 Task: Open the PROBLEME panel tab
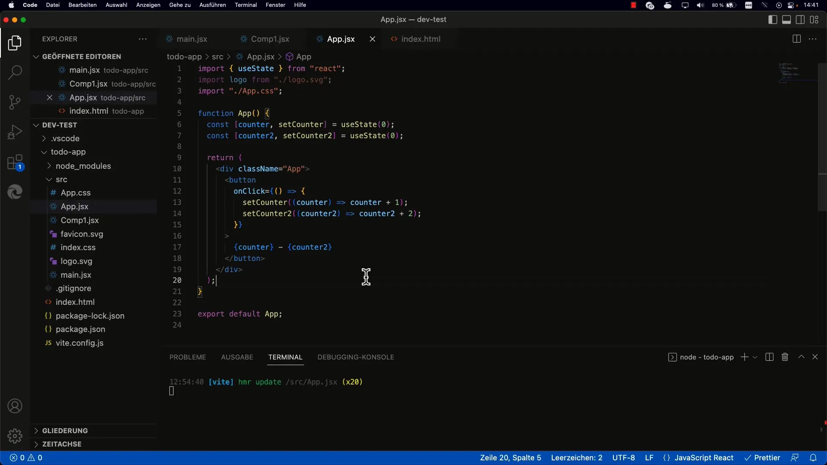187,357
